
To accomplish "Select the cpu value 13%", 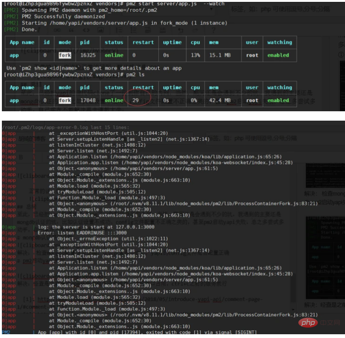I will click(x=196, y=55).
